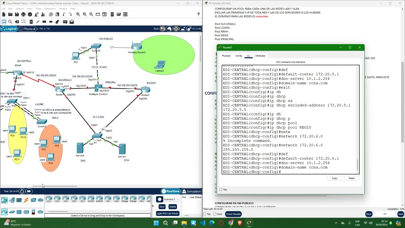Open file with the folder toolbar icon
The height and width of the screenshot is (228, 405).
pos(10,14)
